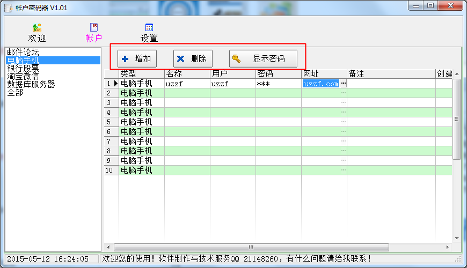Select 电脑手机 category in the sidebar
Screen dimensions: 467x268
(53, 60)
